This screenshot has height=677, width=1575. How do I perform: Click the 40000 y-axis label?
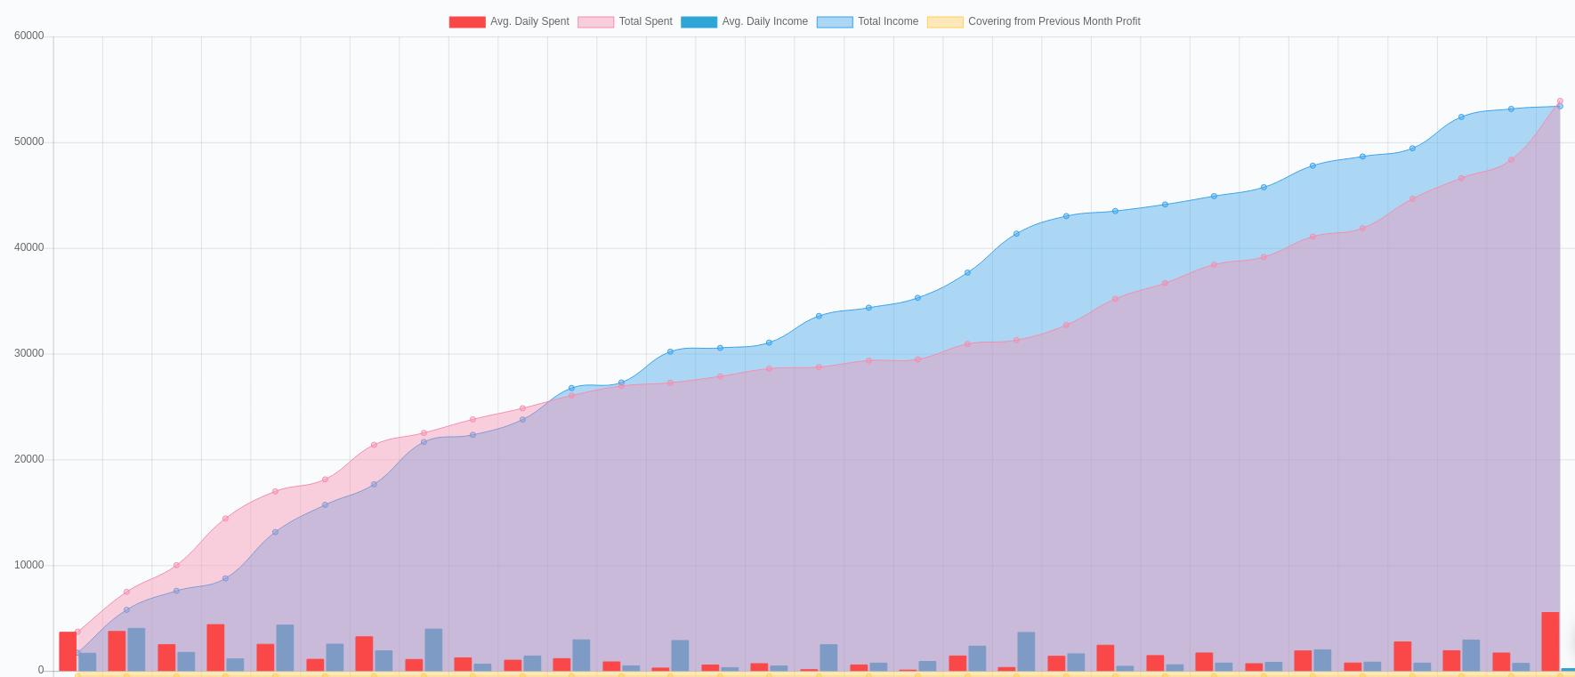point(29,248)
